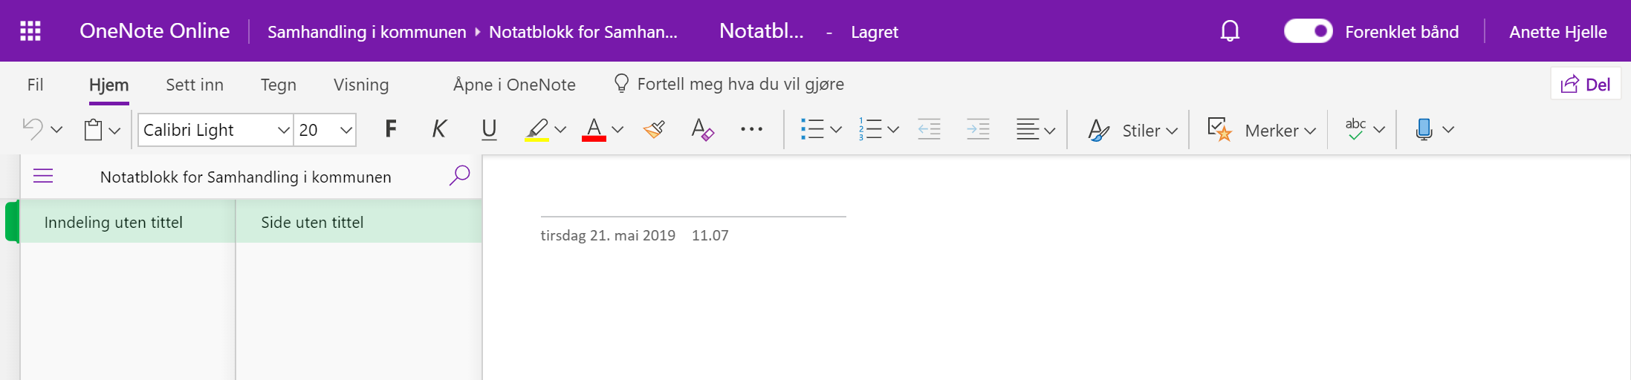Click the Del share button
1631x380 pixels.
click(x=1586, y=84)
